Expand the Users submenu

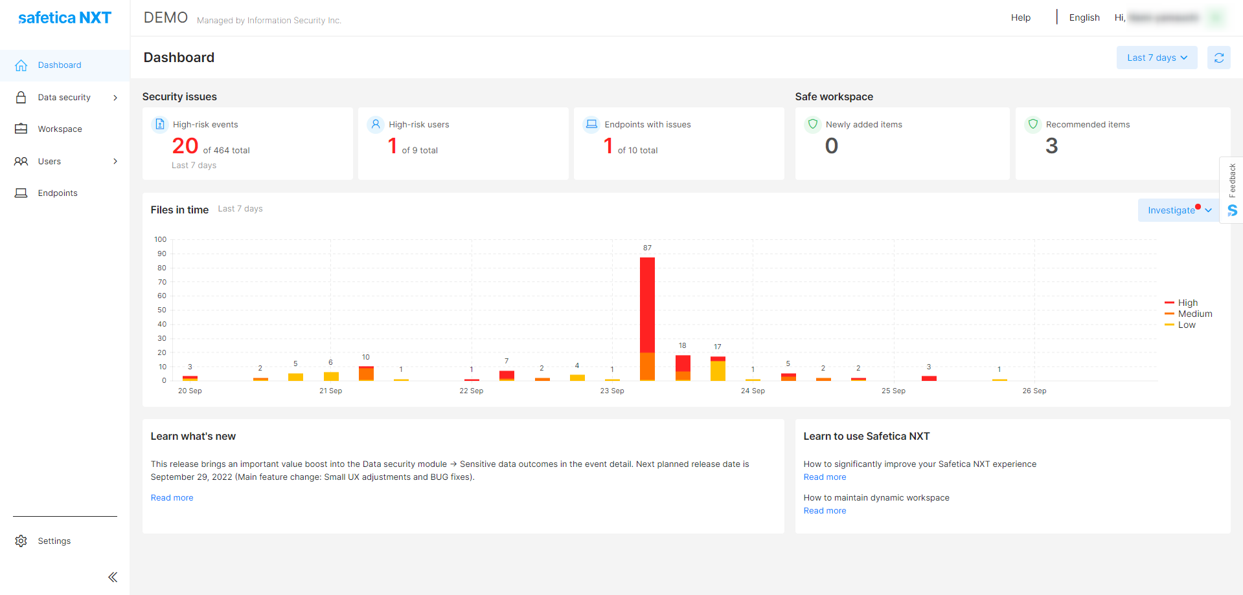tap(115, 162)
